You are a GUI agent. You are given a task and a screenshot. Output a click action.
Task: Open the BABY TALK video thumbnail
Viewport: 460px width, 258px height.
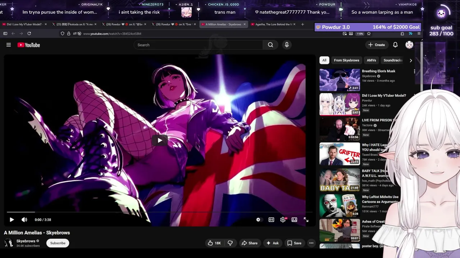[340, 180]
